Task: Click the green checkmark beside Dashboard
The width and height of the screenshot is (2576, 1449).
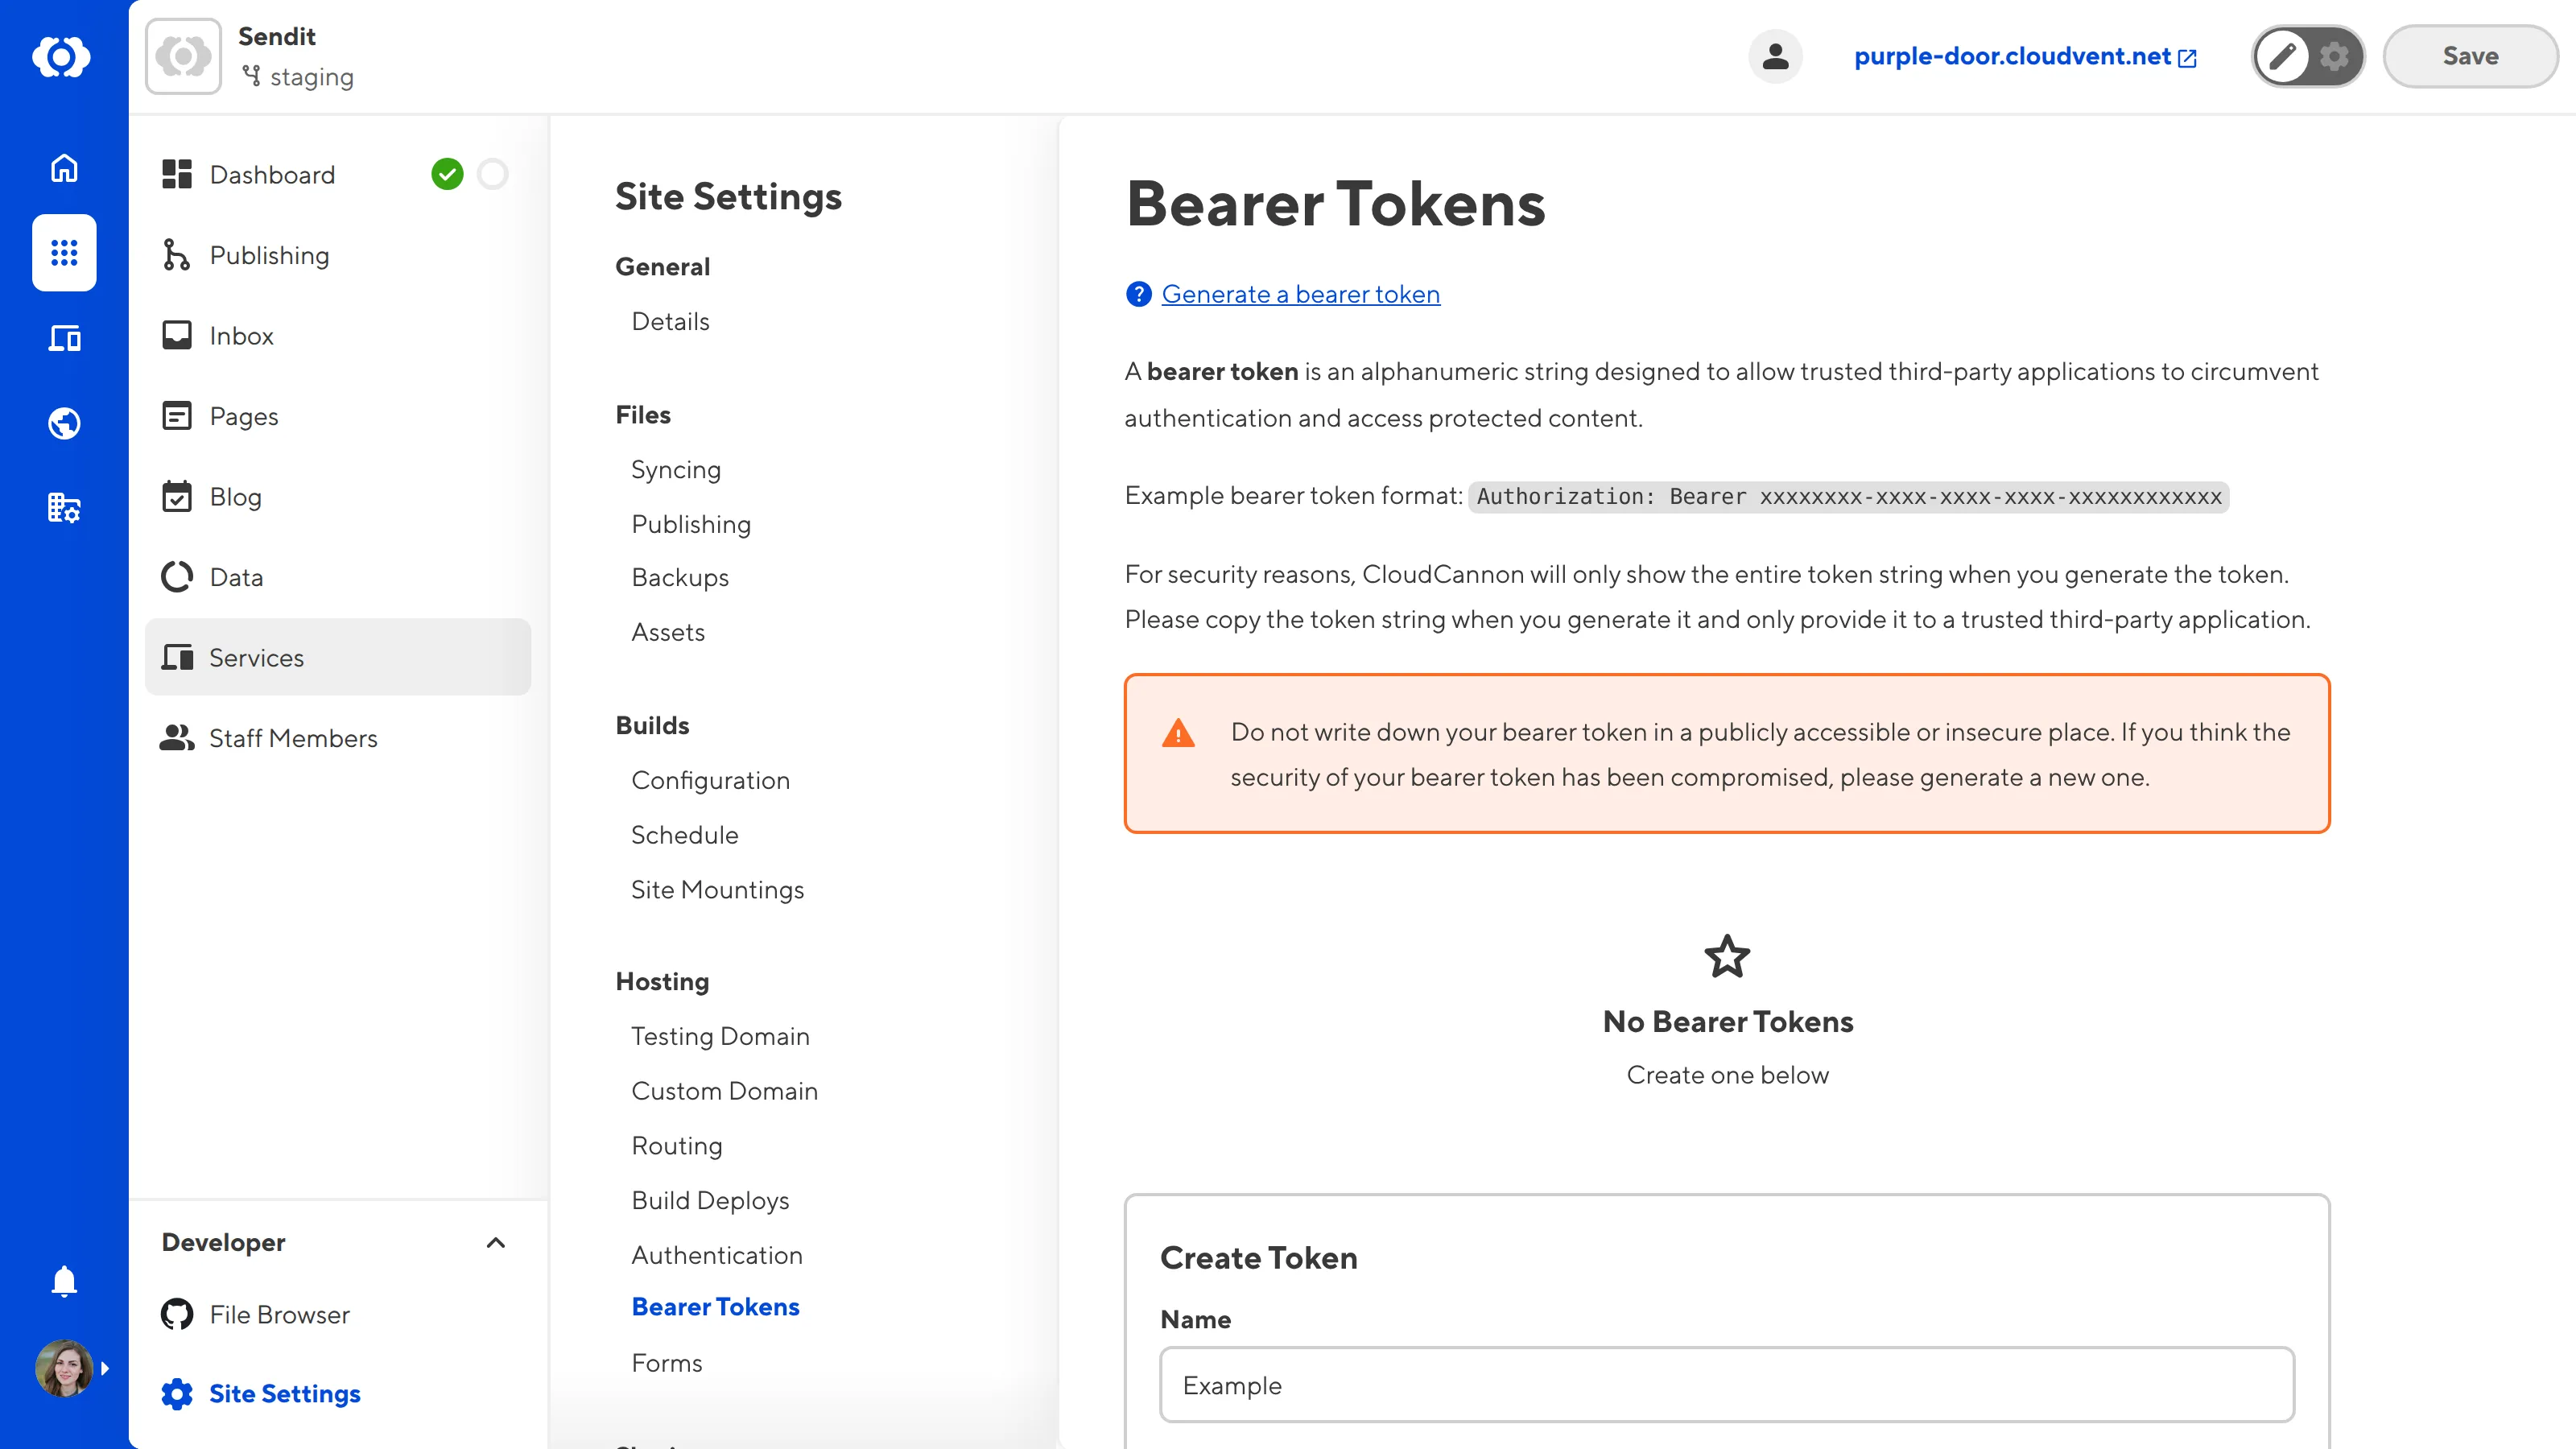Action: [x=448, y=173]
